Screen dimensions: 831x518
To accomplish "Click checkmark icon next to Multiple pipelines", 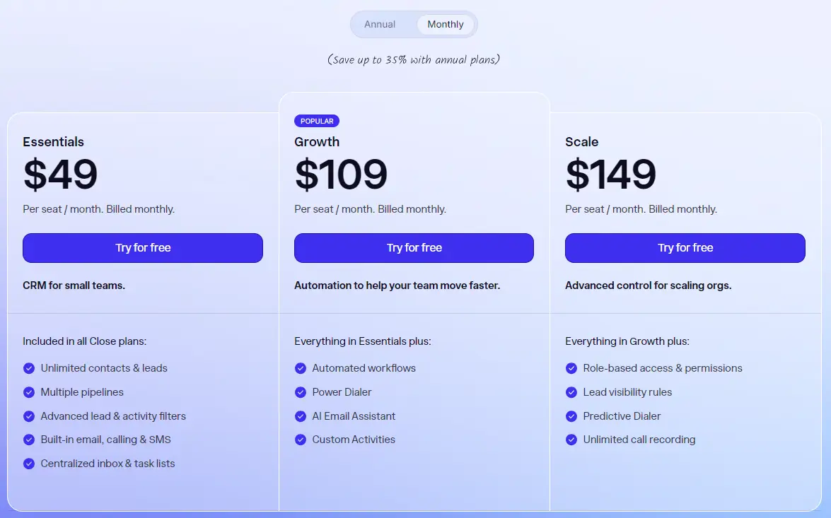I will click(29, 392).
